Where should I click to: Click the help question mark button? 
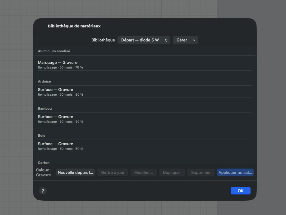(43, 191)
